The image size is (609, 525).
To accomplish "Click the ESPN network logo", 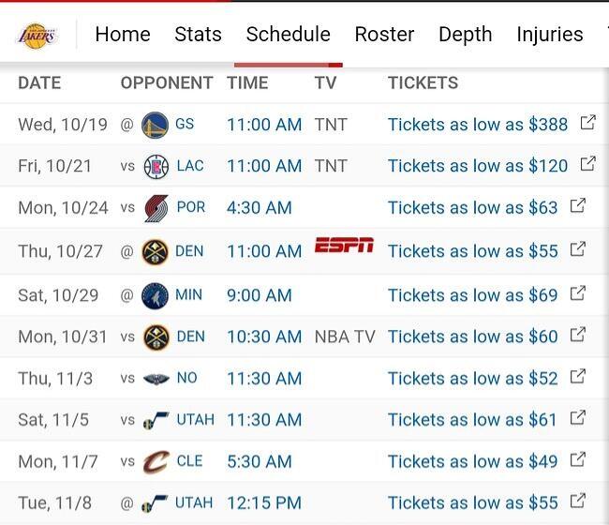I will point(344,247).
